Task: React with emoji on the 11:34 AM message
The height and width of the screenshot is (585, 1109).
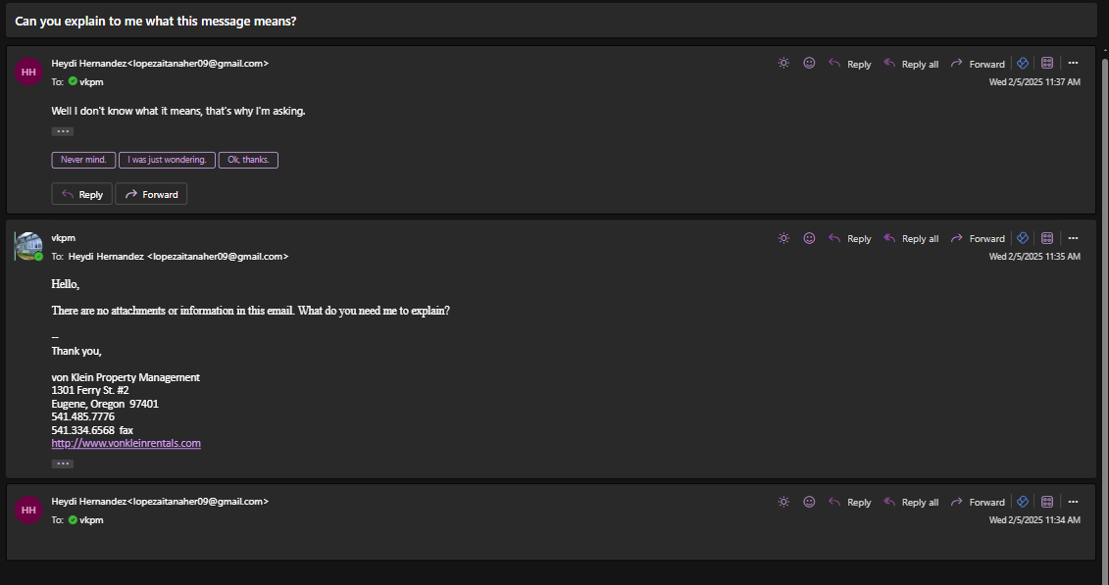Action: tap(809, 502)
